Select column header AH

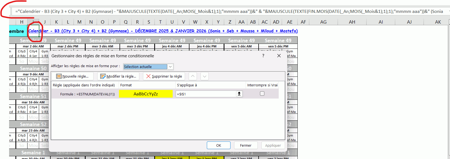[x=352, y=22]
